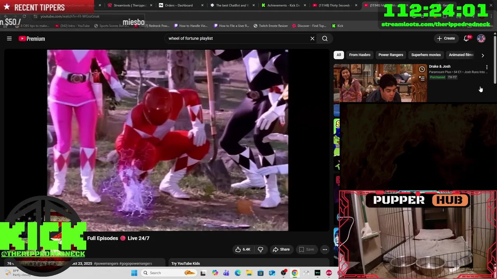
Task: Open Intro - YouTube bookmark
Action: point(72,26)
